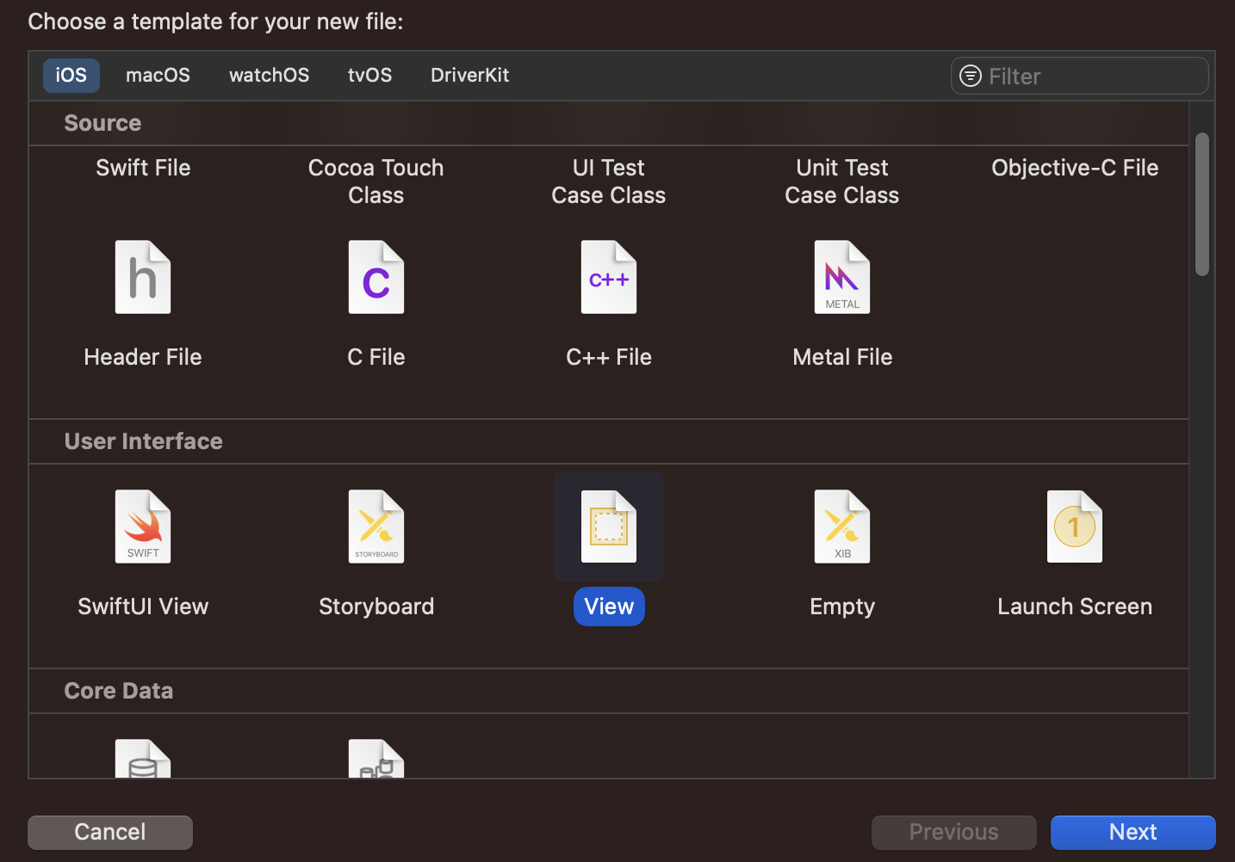Click the C++ File label text
Image resolution: width=1235 pixels, height=862 pixels.
(609, 357)
